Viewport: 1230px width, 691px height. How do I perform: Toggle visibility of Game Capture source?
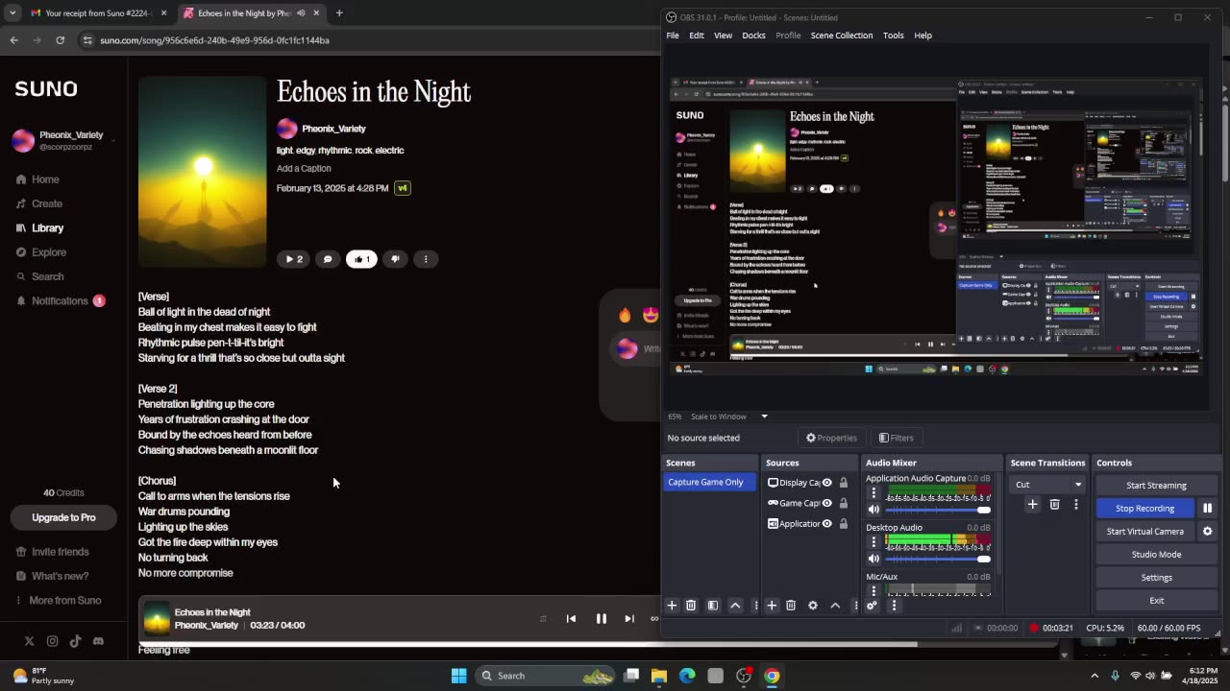[826, 503]
